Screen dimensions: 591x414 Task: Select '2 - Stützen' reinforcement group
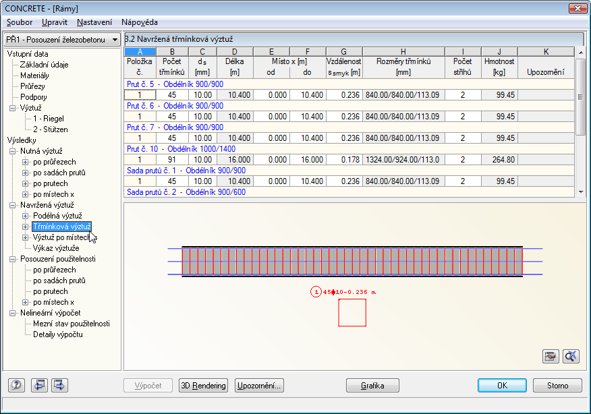[x=50, y=129]
